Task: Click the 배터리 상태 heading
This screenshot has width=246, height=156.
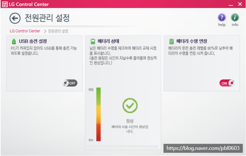Action: 108,41
